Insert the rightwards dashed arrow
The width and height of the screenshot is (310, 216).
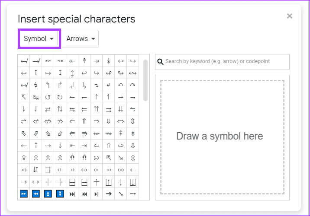48,146
